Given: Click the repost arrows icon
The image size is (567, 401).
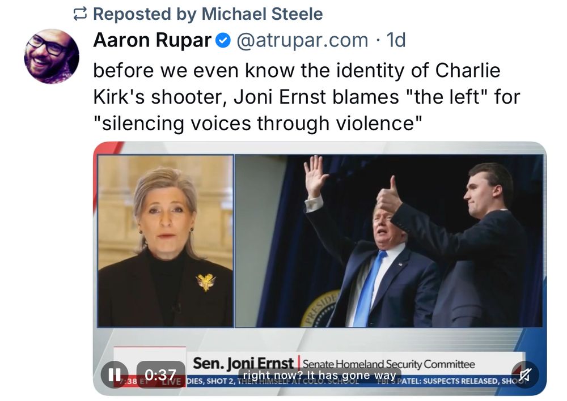Looking at the screenshot, I should coord(80,14).
